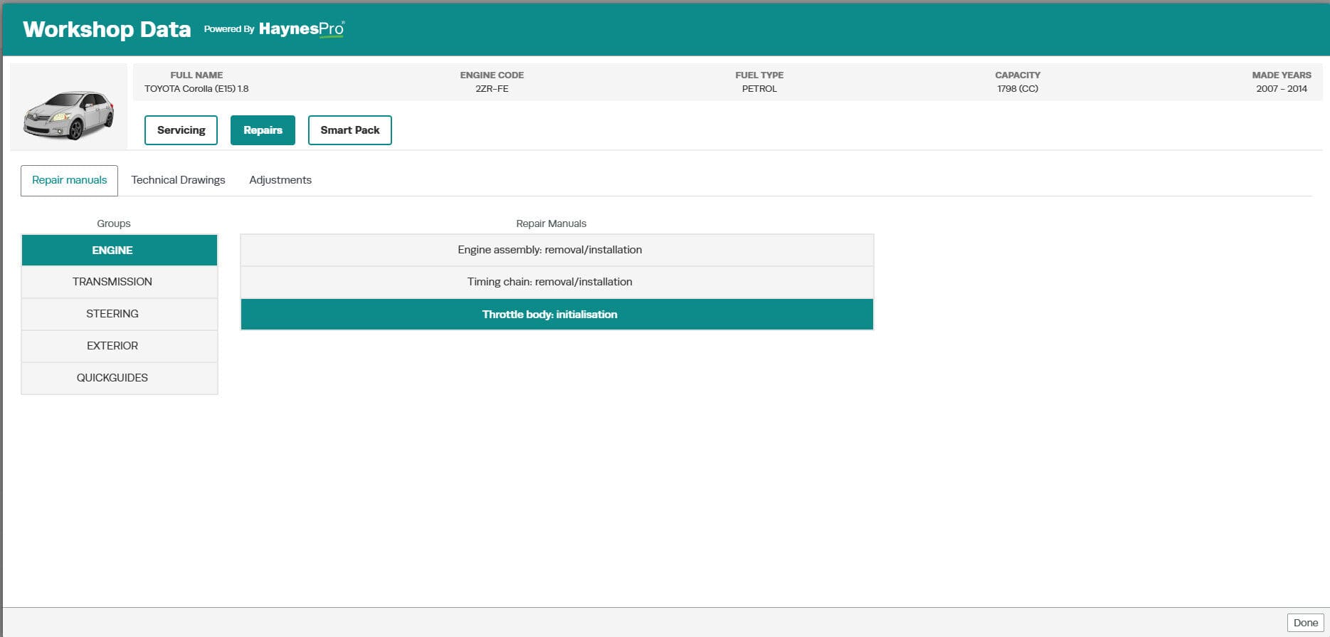
Task: Open the Servicing section
Action: click(181, 130)
